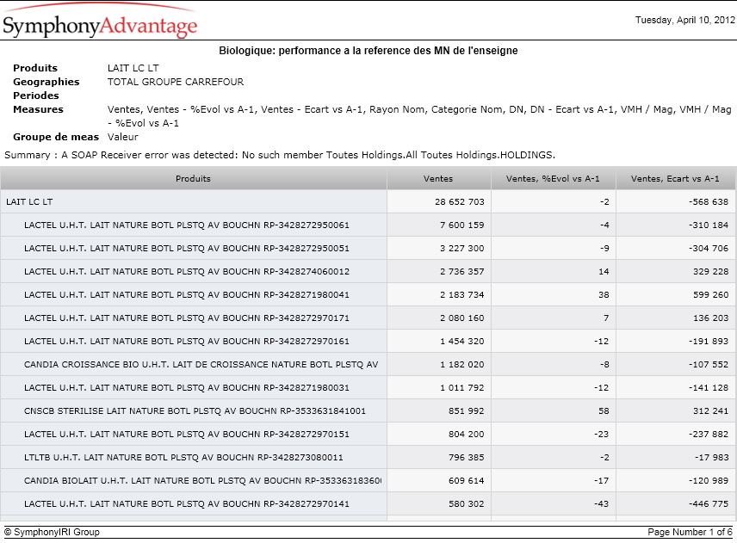Click sales value 609 614
737x543 pixels.
pos(466,480)
